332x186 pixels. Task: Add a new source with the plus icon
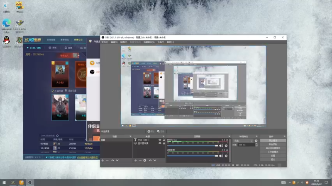click(x=136, y=160)
